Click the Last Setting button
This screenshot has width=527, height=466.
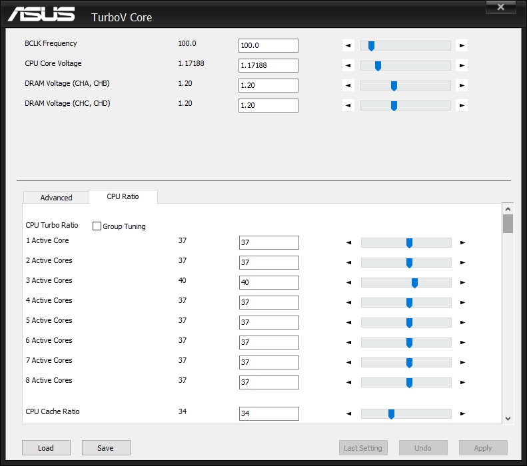(363, 448)
